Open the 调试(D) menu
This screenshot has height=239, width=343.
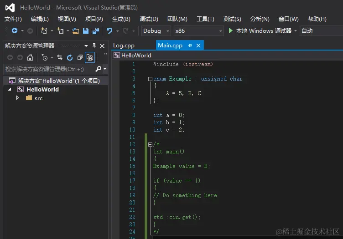point(149,19)
